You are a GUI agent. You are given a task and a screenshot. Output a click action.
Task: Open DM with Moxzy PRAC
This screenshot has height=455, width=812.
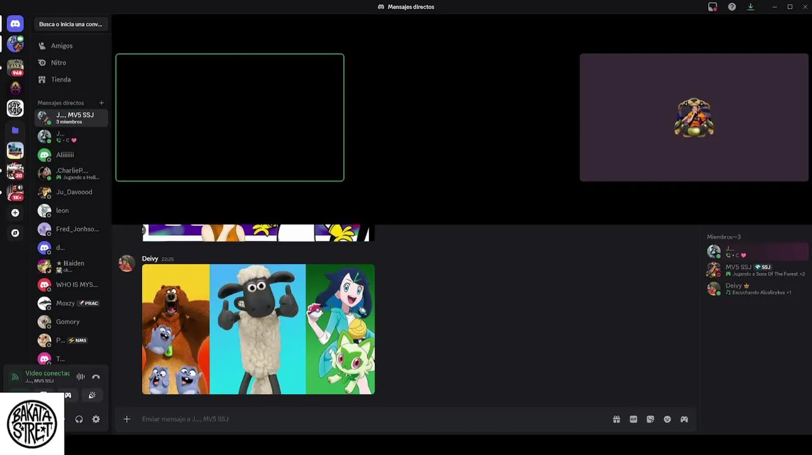tap(71, 303)
